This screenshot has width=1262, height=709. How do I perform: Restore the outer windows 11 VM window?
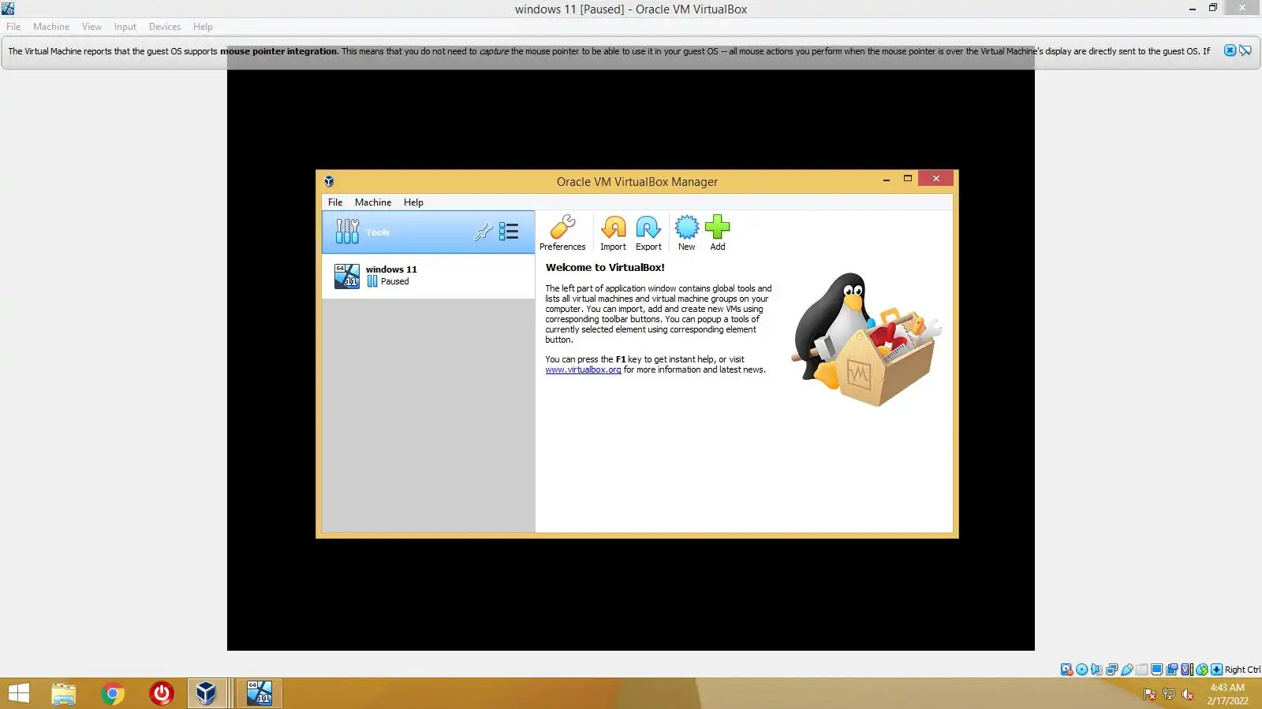coord(1213,8)
